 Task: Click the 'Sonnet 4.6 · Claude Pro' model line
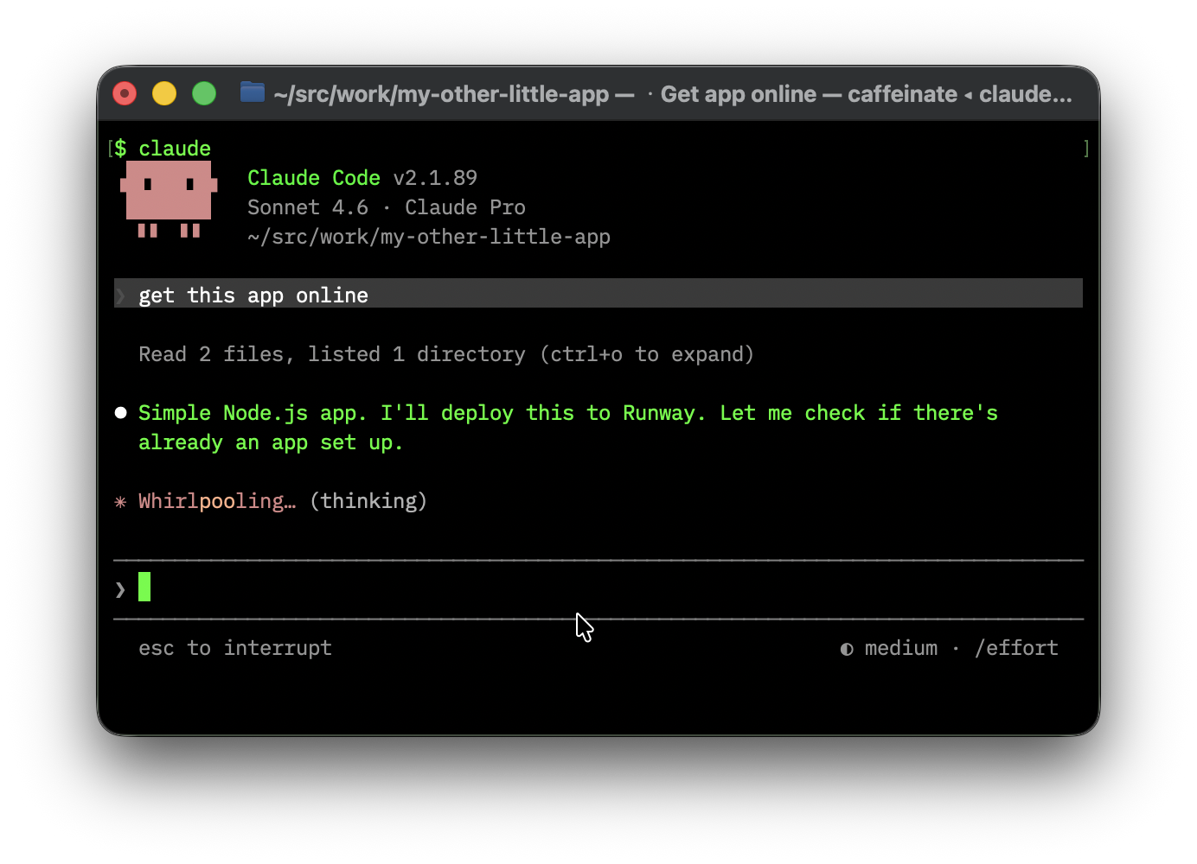(x=386, y=207)
